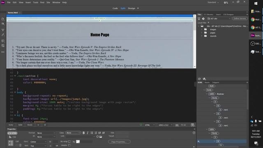Expand the images folder
Image resolution: width=263 pixels, height=148 pixels.
[201, 29]
